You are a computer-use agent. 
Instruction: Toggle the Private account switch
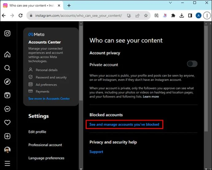(x=192, y=64)
